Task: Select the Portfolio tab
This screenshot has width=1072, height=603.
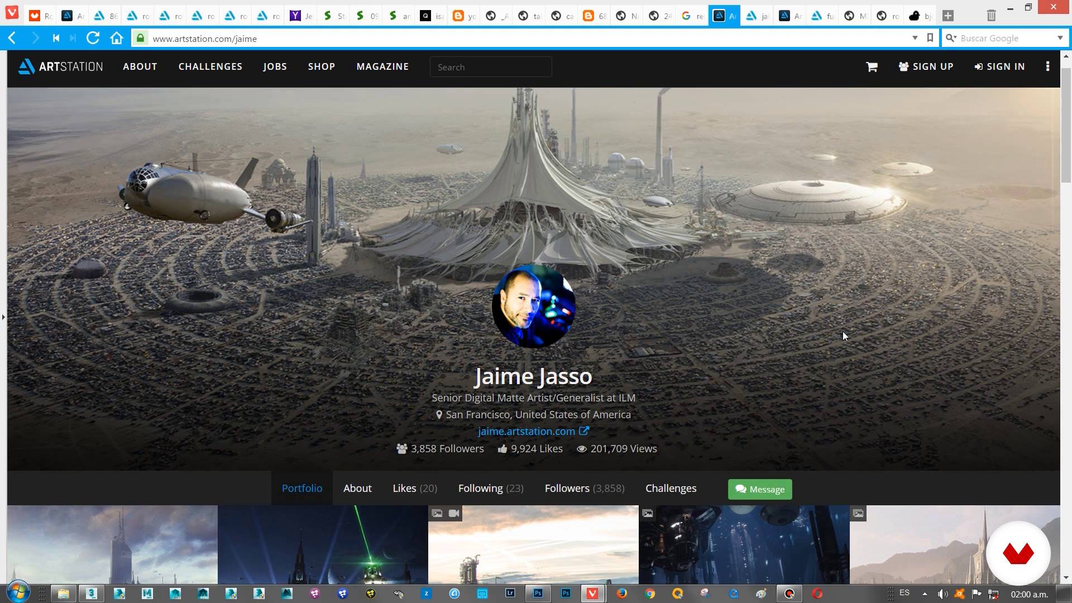Action: coord(302,488)
